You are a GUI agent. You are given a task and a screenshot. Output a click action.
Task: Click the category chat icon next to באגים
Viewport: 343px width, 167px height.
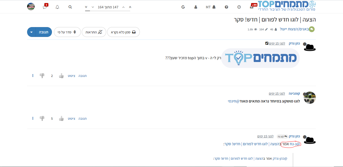click(312, 29)
